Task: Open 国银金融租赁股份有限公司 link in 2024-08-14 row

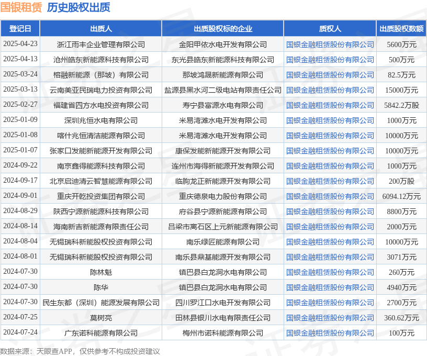Action: click(x=330, y=227)
